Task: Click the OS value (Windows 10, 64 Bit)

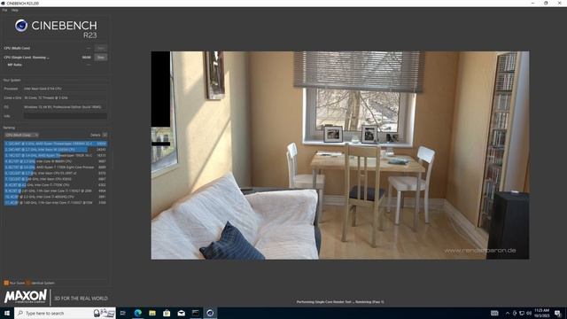Action: 66,107
